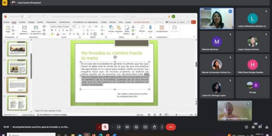Toggle the Autoguardado switch

(x=24, y=16)
